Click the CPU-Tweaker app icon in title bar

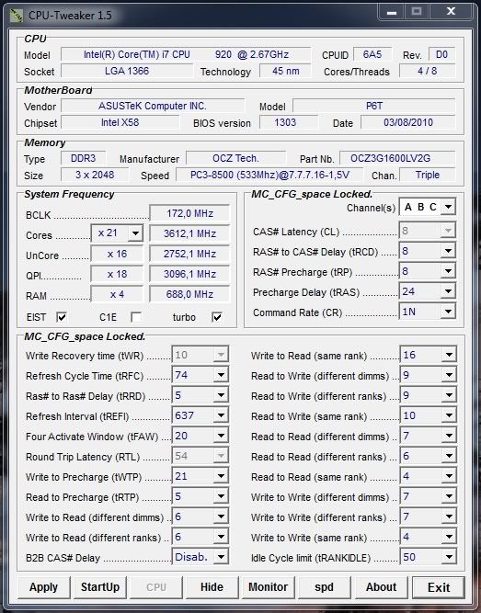click(16, 16)
